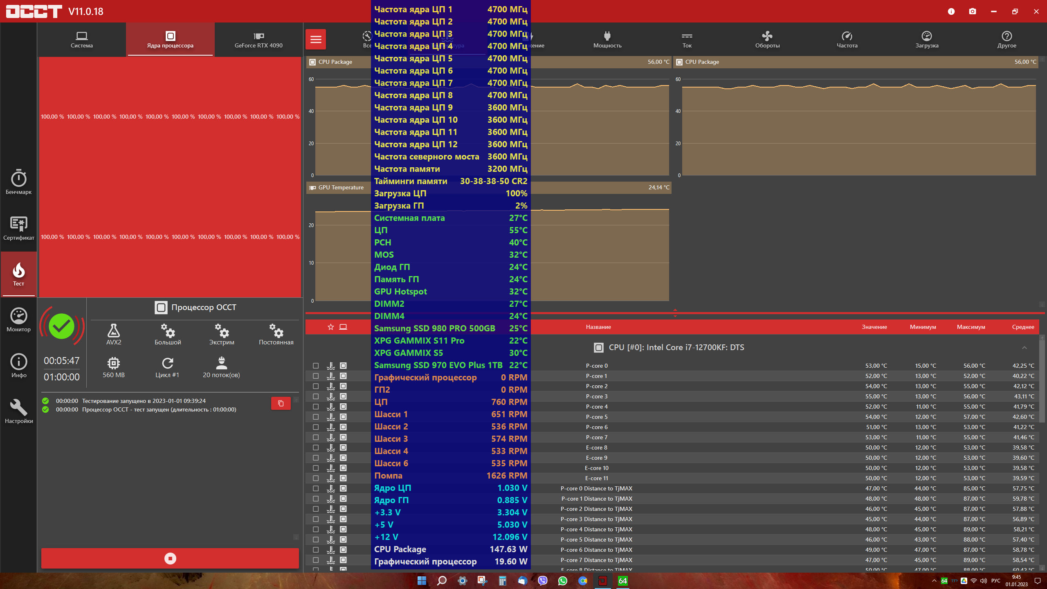Select the fan speed (Обороты) filter

point(767,39)
